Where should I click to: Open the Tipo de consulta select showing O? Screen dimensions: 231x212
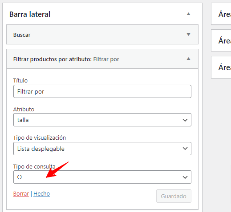click(102, 177)
